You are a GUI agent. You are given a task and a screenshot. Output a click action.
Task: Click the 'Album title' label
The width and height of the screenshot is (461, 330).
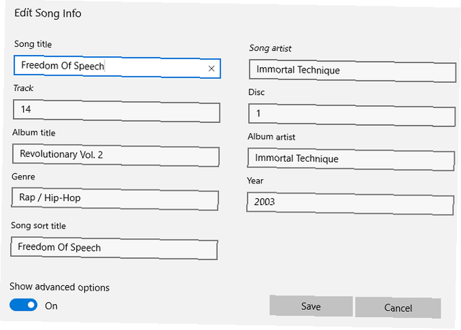(x=34, y=133)
